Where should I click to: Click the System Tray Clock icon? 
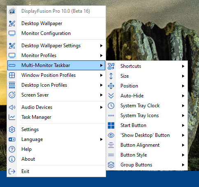click(111, 106)
